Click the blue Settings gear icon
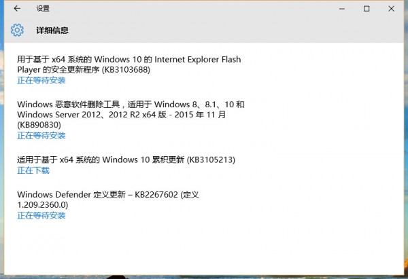Image resolution: width=408 pixels, height=279 pixels. tap(17, 30)
